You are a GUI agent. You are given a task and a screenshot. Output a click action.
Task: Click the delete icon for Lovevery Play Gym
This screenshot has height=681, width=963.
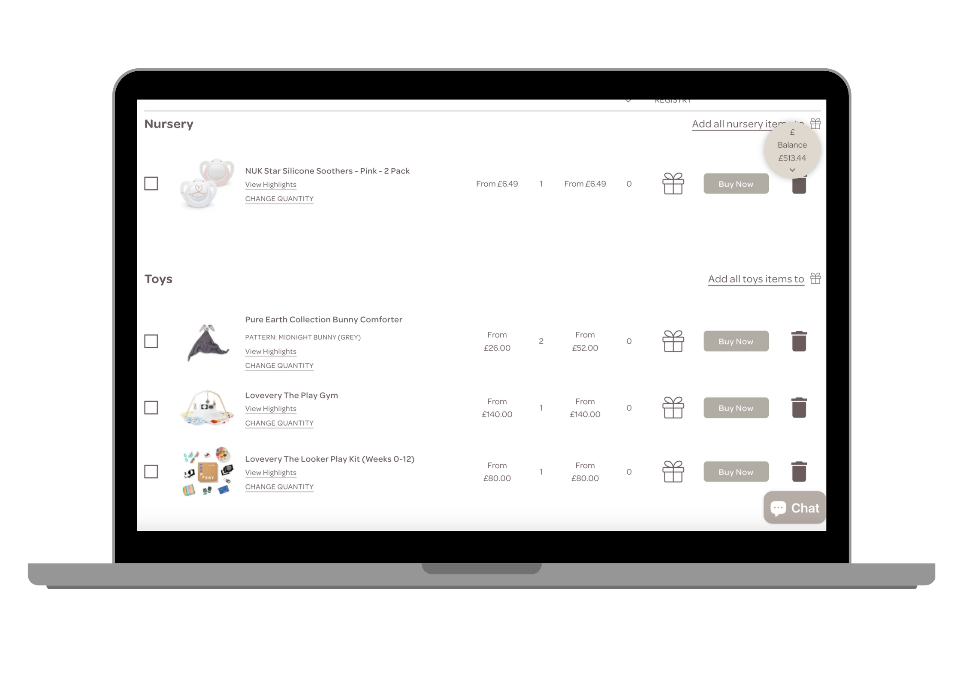(x=798, y=408)
